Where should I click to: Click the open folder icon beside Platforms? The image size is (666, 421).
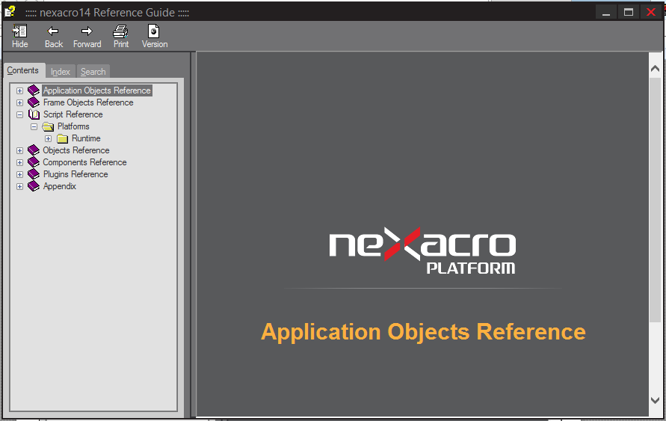pos(48,126)
